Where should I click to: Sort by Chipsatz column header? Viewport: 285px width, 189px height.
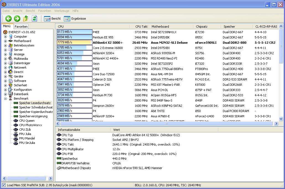tap(207, 27)
